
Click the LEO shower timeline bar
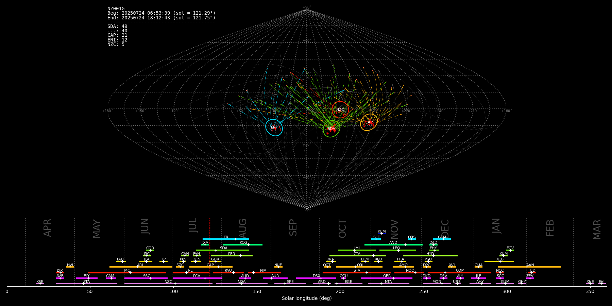[x=397, y=250]
